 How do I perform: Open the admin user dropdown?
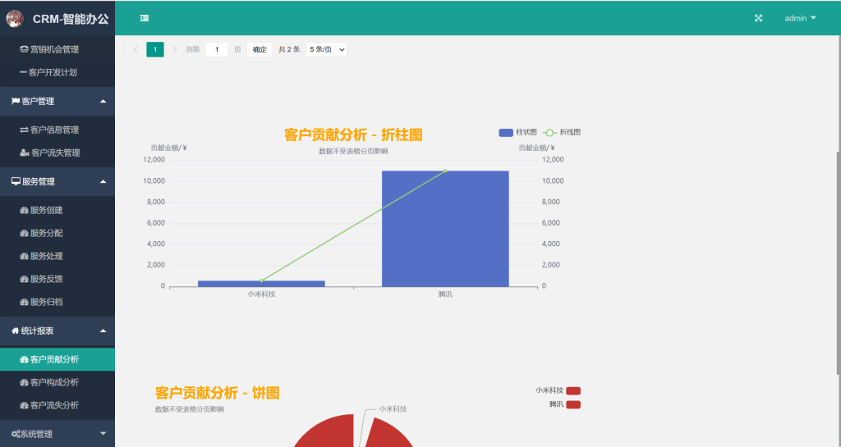[x=800, y=18]
